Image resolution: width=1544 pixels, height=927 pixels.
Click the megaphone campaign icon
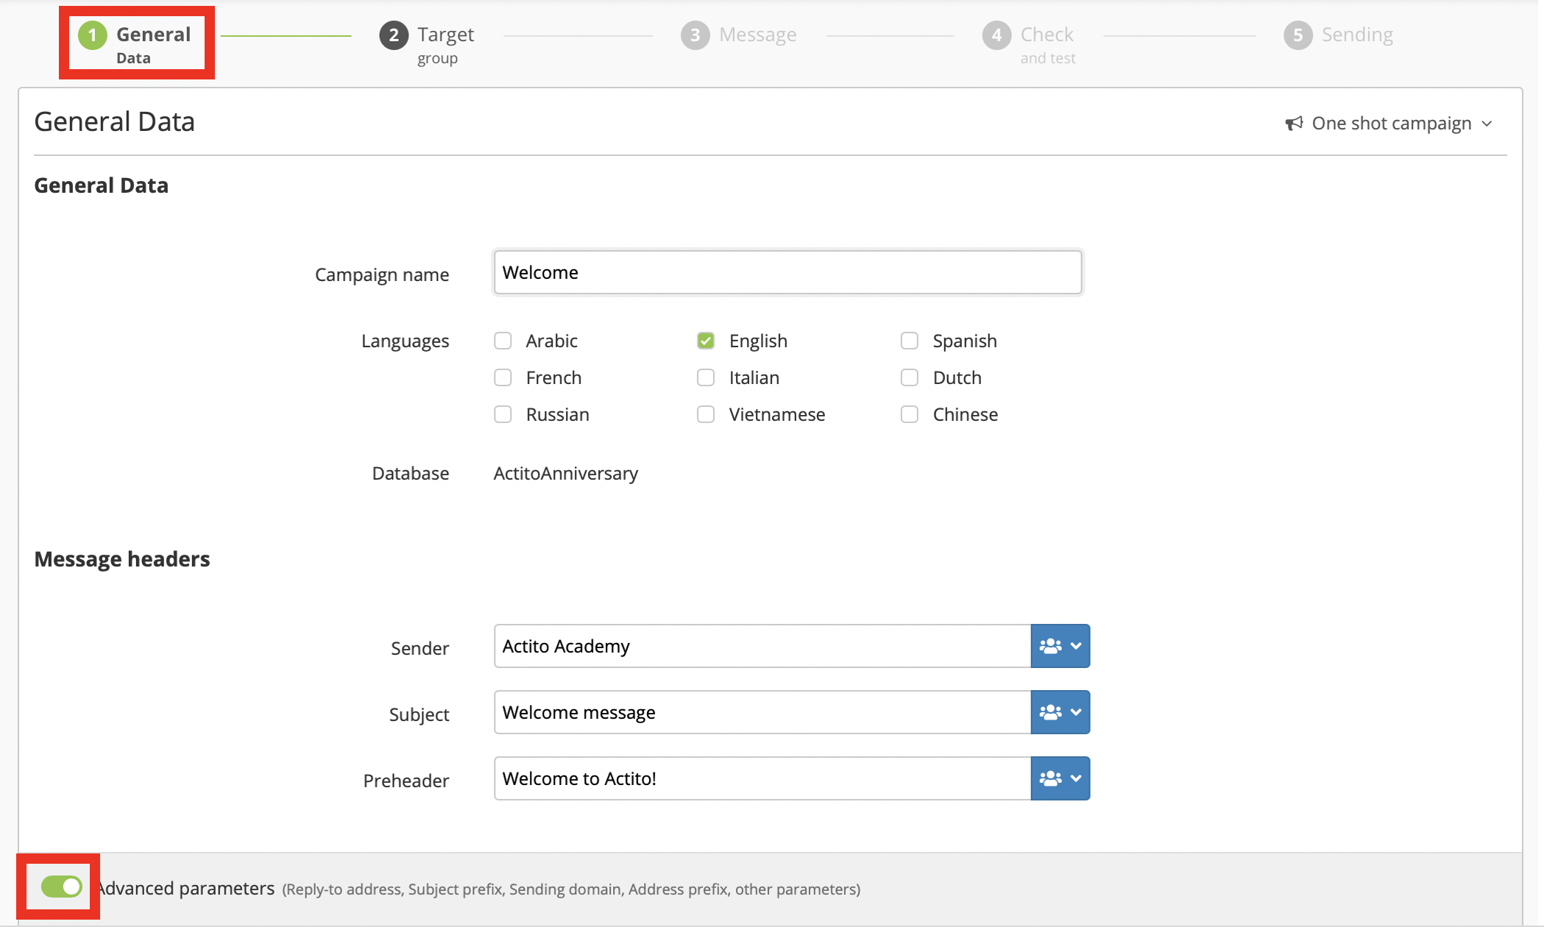pyautogui.click(x=1294, y=123)
